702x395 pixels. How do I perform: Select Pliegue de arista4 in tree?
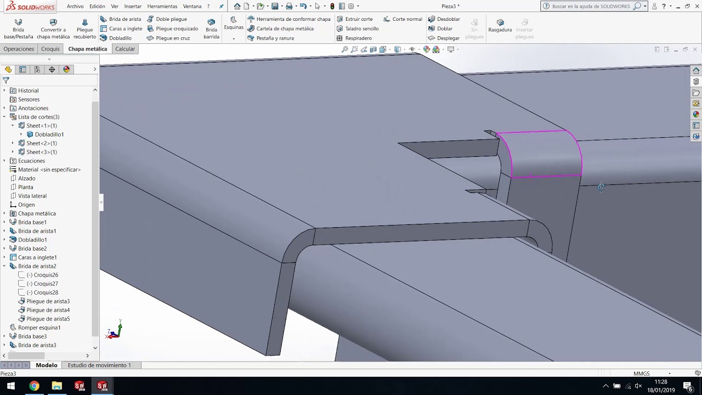(48, 310)
